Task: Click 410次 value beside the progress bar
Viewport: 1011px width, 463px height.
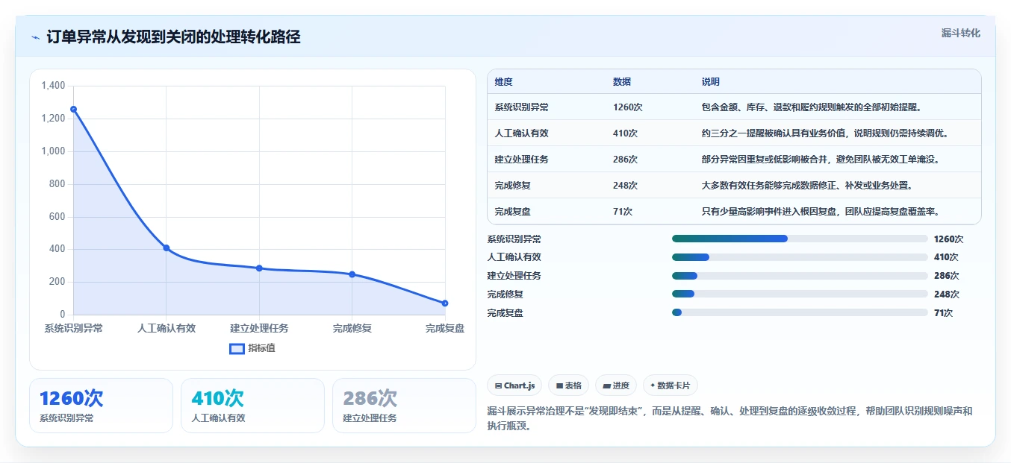Action: (946, 257)
